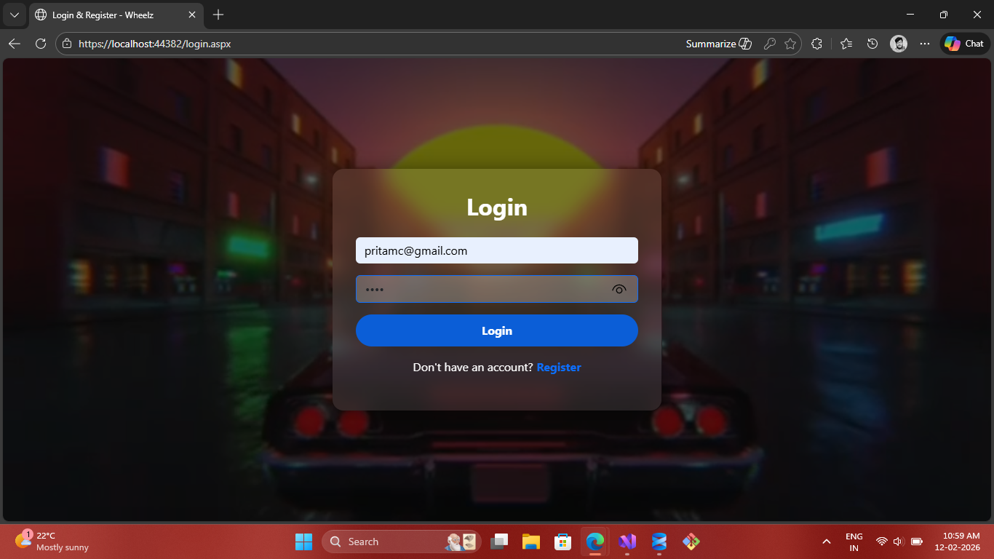The image size is (994, 559).
Task: Open a new browser tab
Action: [218, 15]
